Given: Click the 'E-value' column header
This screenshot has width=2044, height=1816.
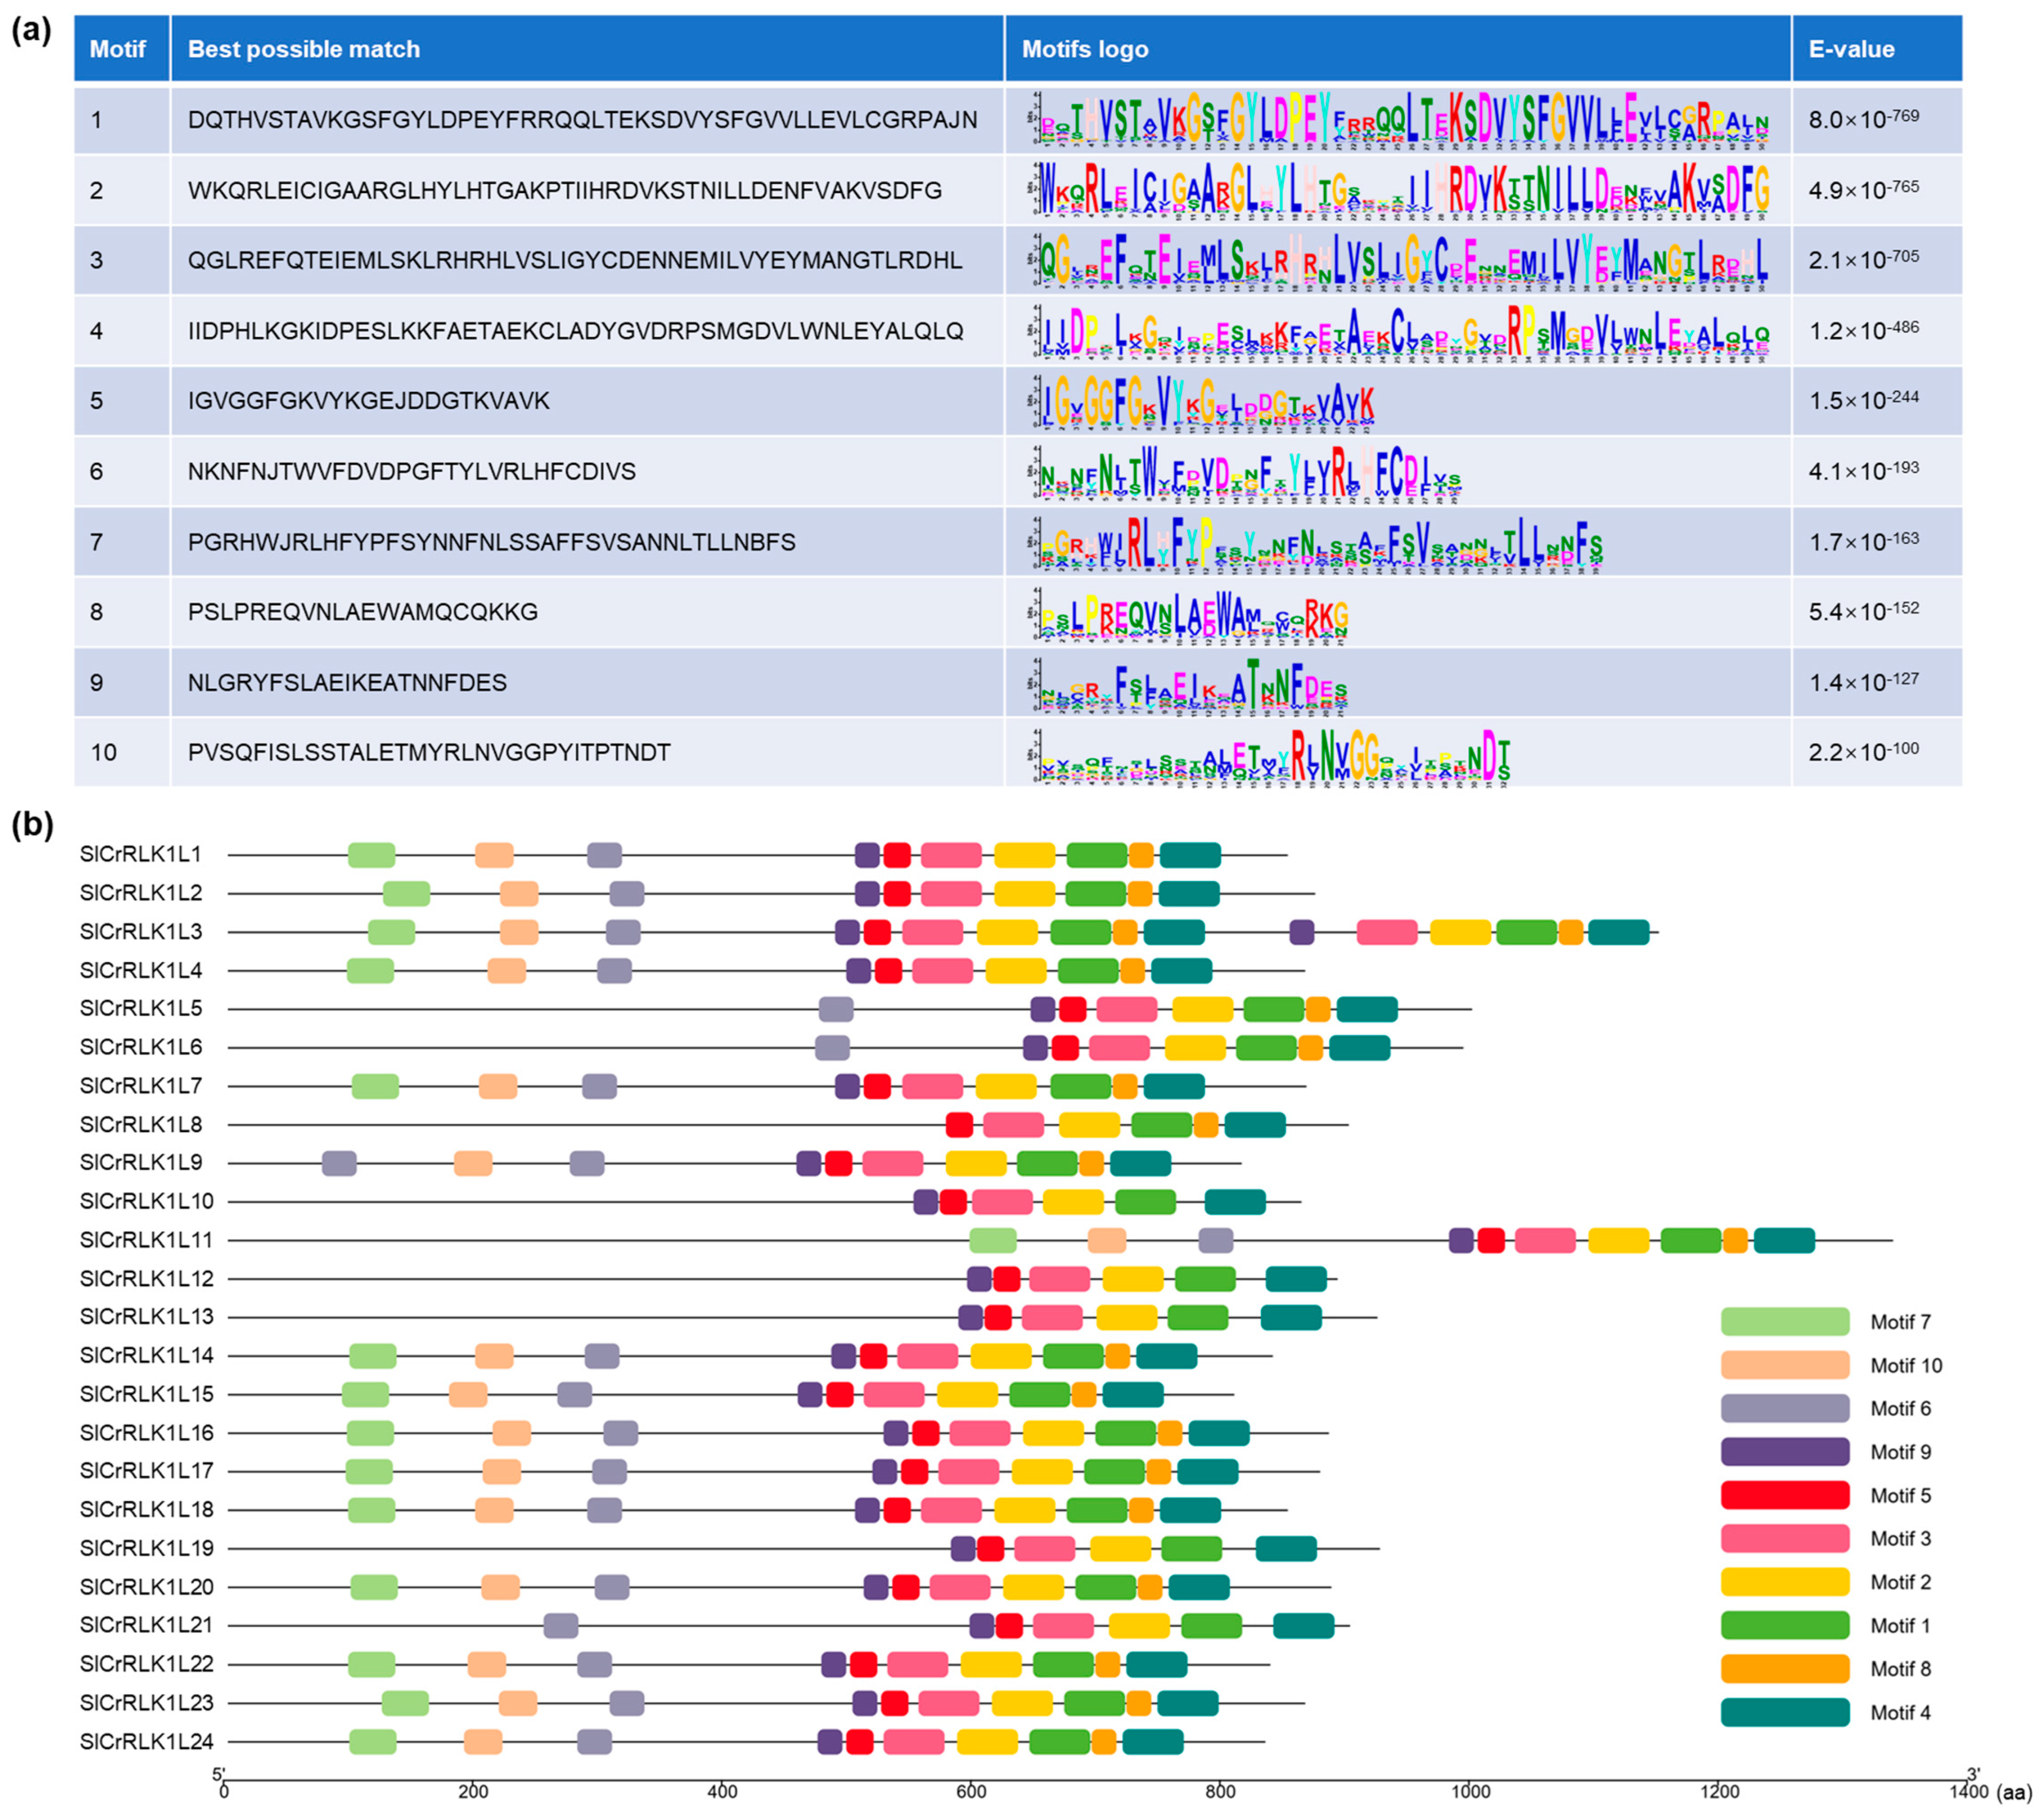Looking at the screenshot, I should (1851, 49).
